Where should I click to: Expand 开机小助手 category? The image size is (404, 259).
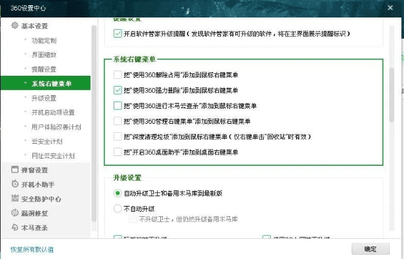[37, 185]
